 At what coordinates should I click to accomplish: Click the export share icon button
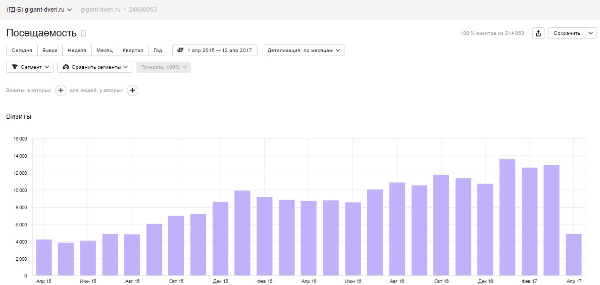(538, 33)
